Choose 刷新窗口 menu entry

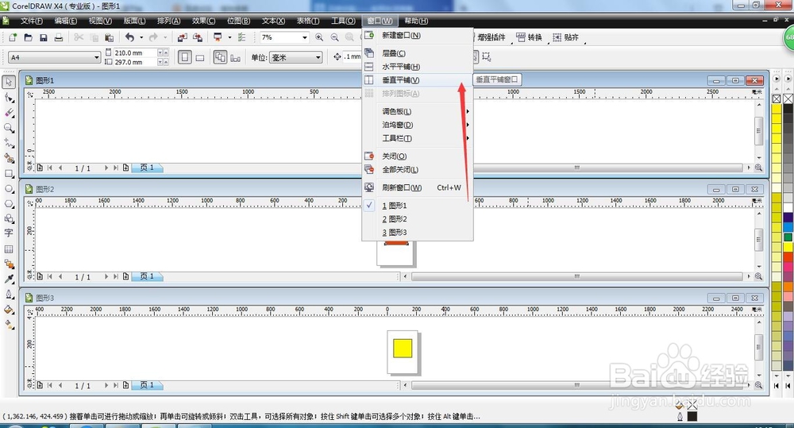(418, 187)
